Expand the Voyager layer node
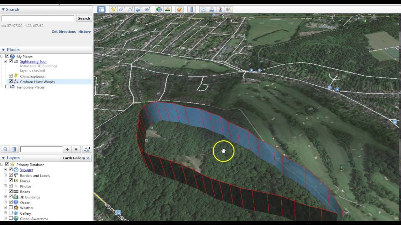The width and height of the screenshot is (401, 225). pyautogui.click(x=5, y=170)
